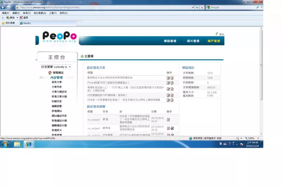Click the Action Center flag tray icon
Screen dimensions: 282x188
coord(242,144)
